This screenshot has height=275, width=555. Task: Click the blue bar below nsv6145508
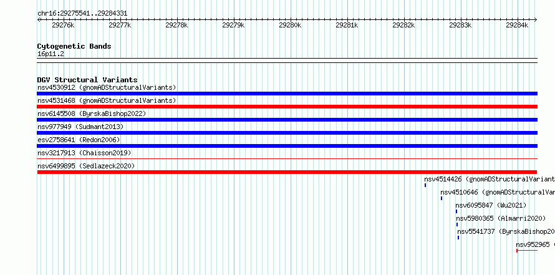[287, 120]
